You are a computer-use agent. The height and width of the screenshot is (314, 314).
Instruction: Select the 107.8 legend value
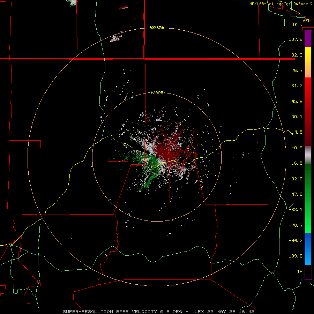pos(296,39)
